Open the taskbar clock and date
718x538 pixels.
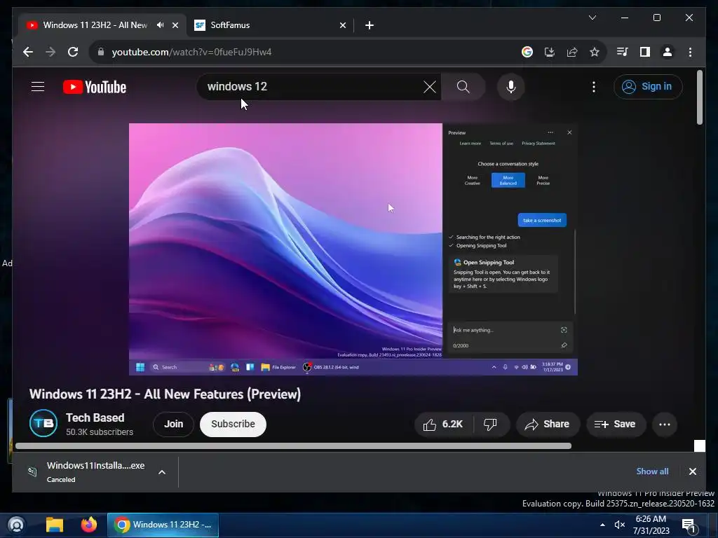point(651,525)
